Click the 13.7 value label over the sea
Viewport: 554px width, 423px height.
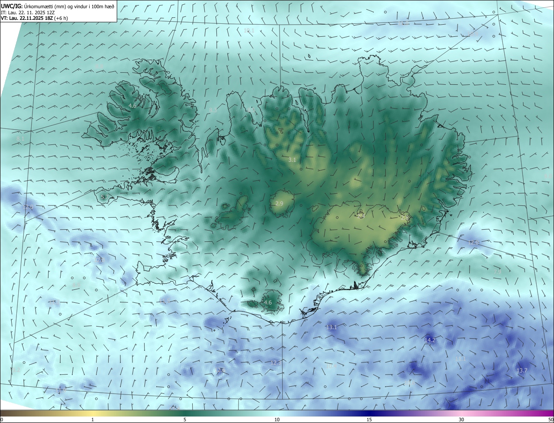[x=522, y=371]
